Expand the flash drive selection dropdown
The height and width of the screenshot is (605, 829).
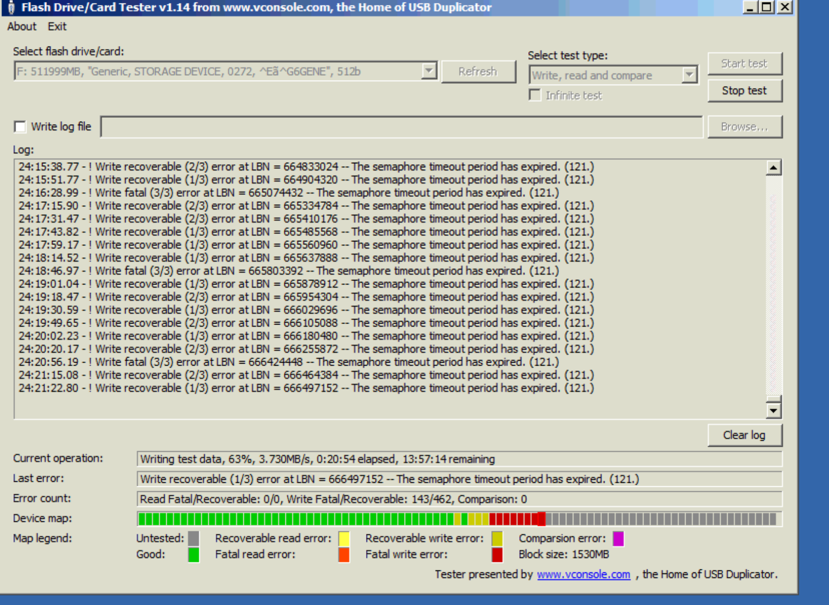(429, 71)
